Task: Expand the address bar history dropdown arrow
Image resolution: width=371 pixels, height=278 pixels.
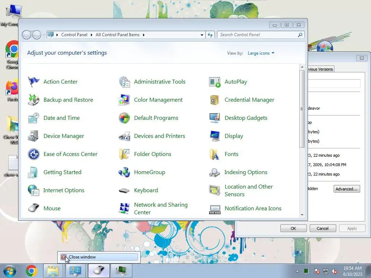Action: click(x=202, y=35)
